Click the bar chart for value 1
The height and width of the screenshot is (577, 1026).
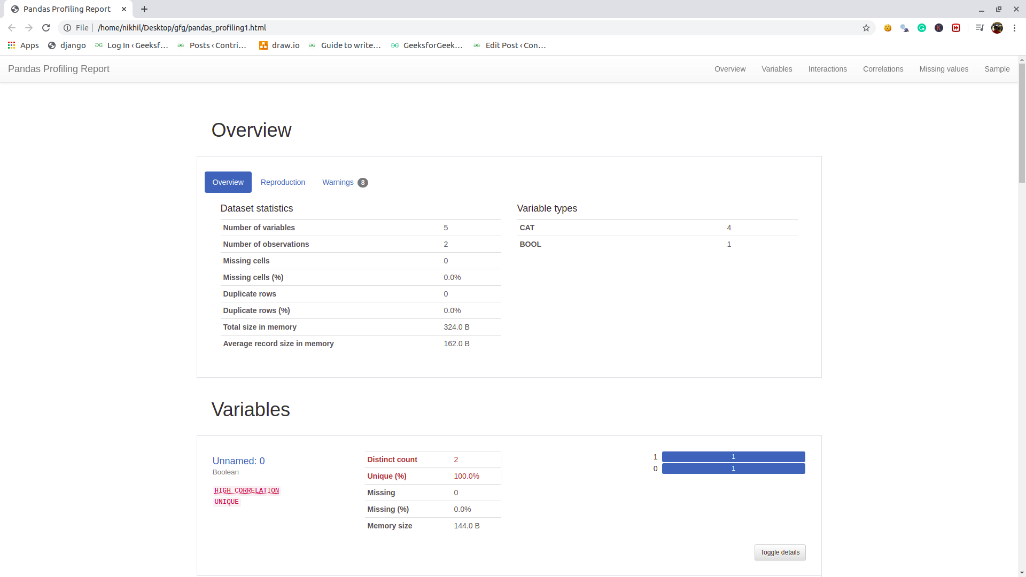[x=733, y=457]
